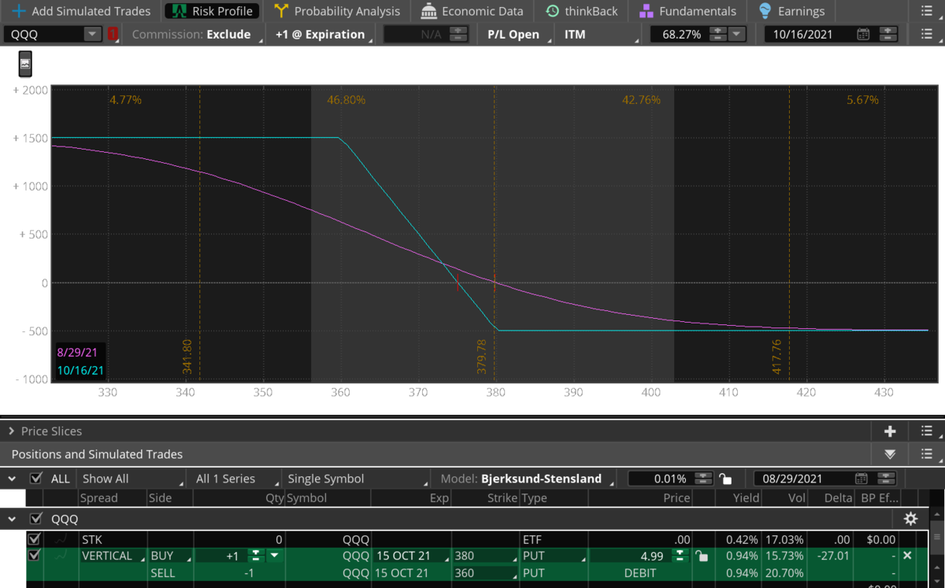The height and width of the screenshot is (588, 945).
Task: Collapse the ALL positions row chevron
Action: tap(11, 479)
